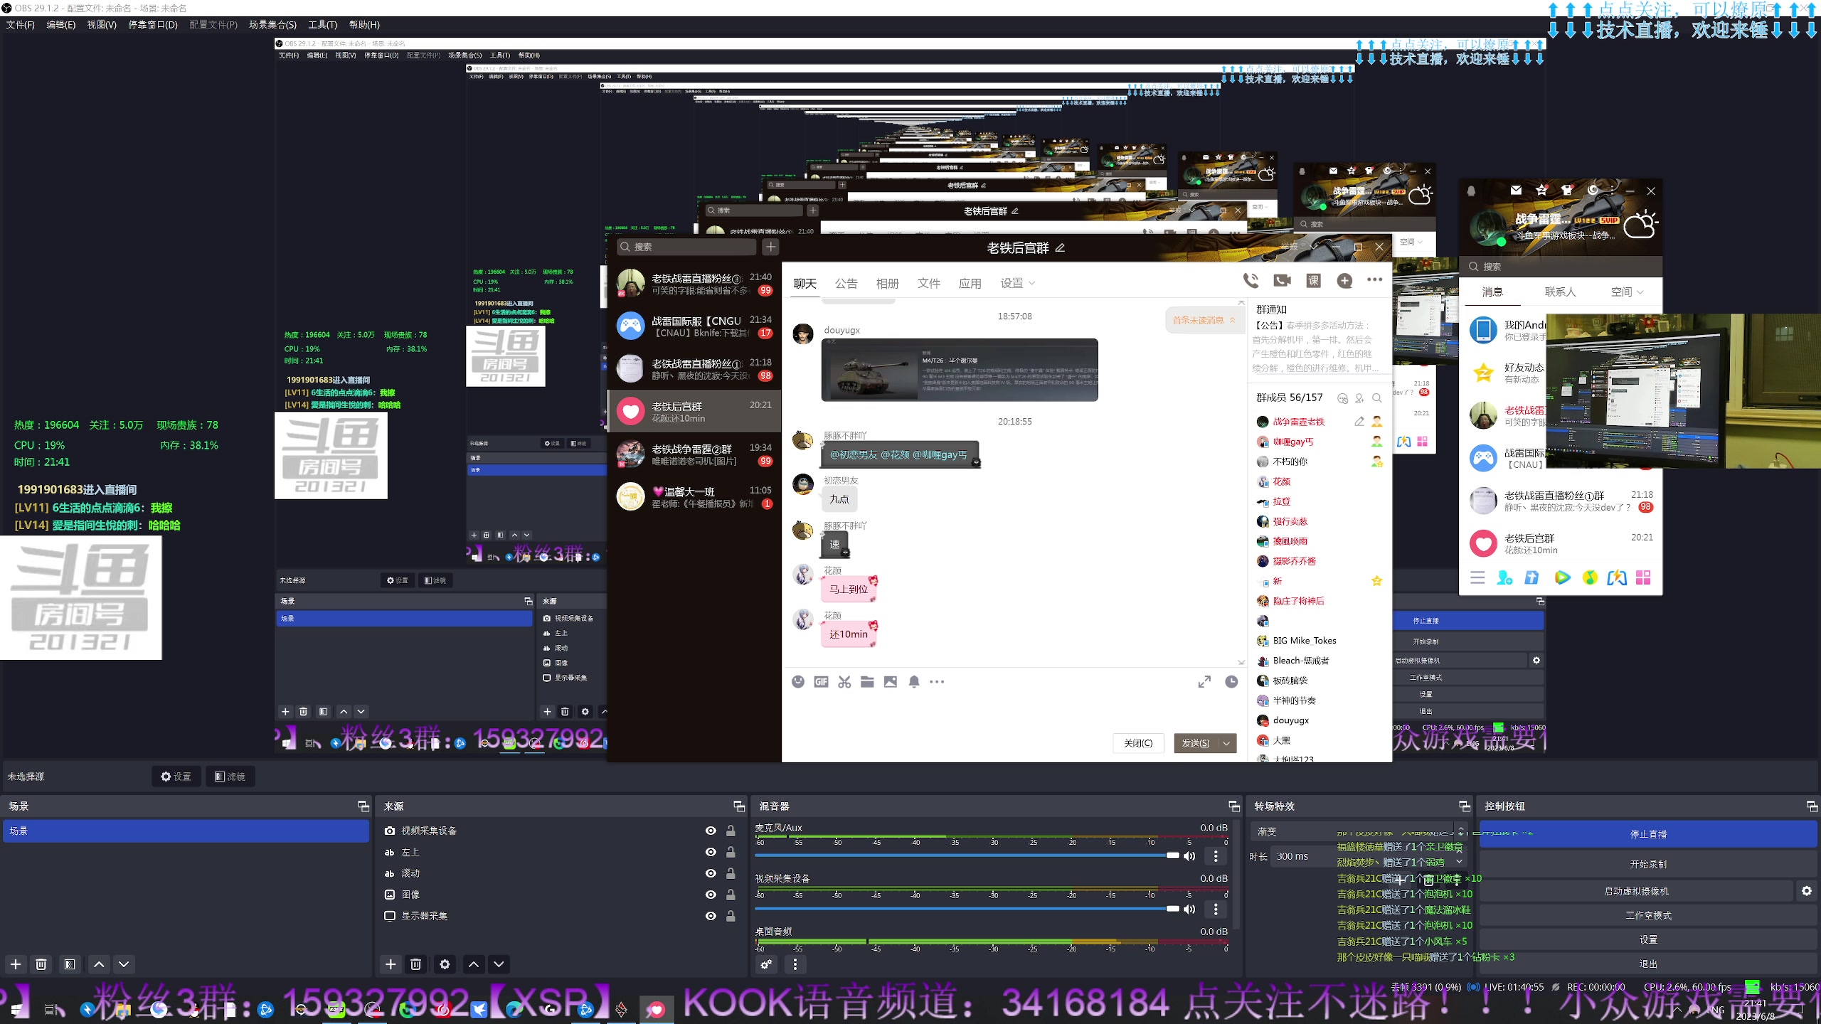
Task: Open the 工具(T) menu
Action: pyautogui.click(x=322, y=25)
